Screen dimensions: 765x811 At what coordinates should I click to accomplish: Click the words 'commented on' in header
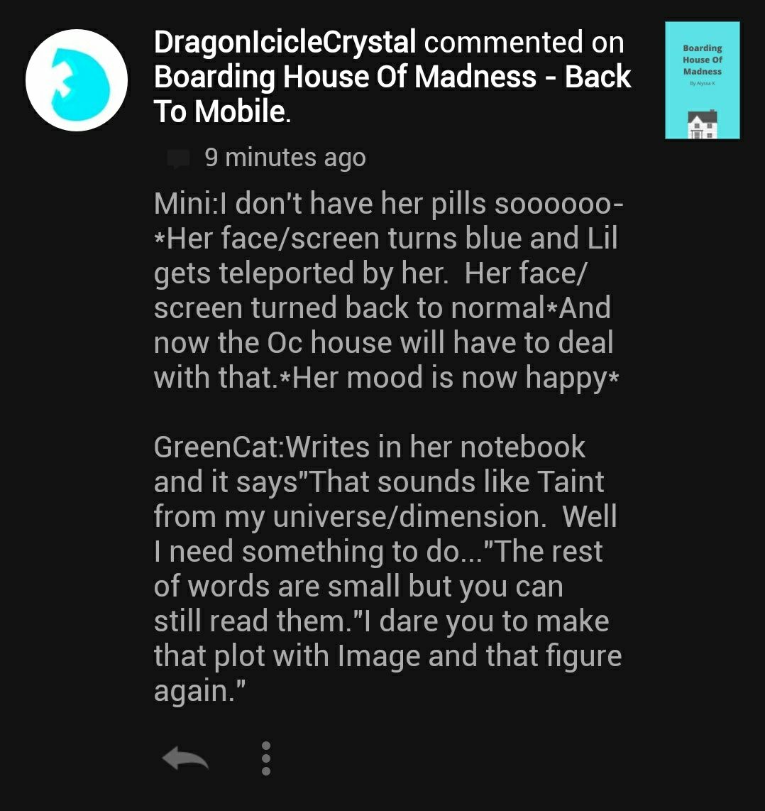[524, 41]
